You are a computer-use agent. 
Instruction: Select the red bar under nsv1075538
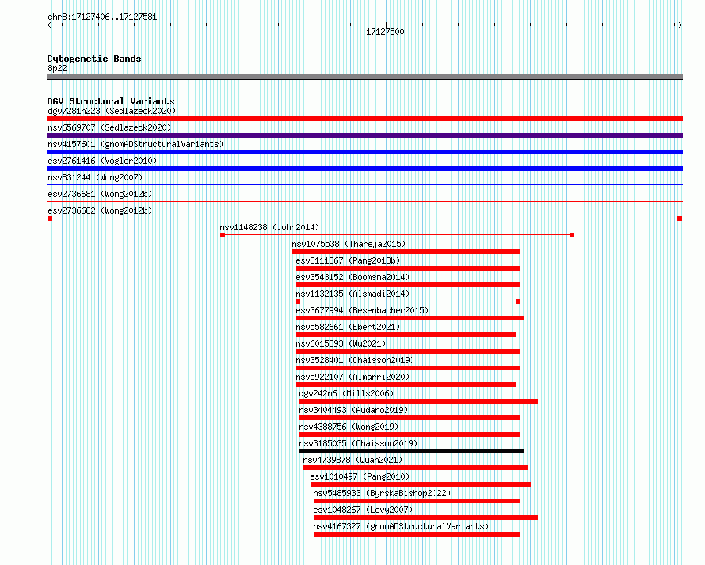point(406,252)
